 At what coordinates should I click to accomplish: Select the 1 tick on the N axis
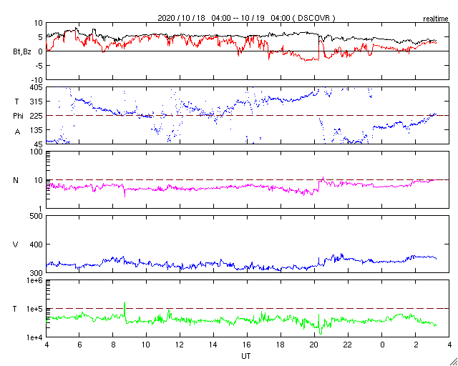(40, 209)
